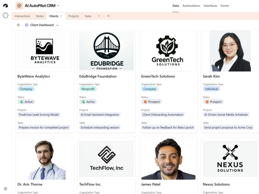Screen dimensions: 259x194
Task: Click the TechFlow Inc. card title
Action: point(90,184)
